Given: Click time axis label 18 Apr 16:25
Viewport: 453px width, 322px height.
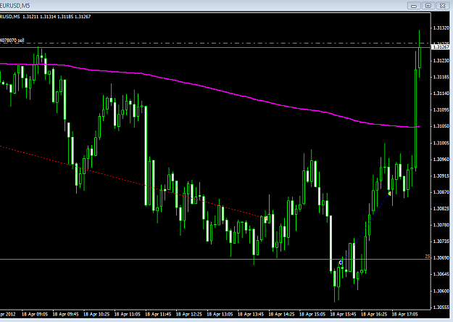Looking at the screenshot, I should click(x=374, y=314).
